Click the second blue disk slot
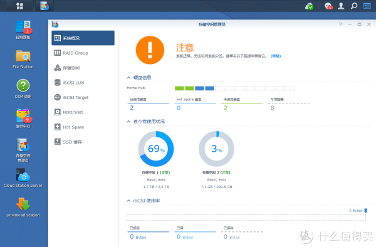 click(209, 88)
